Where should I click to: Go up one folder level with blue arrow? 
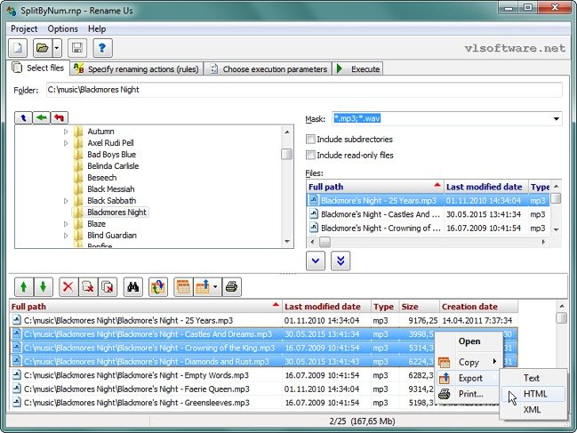pos(24,117)
